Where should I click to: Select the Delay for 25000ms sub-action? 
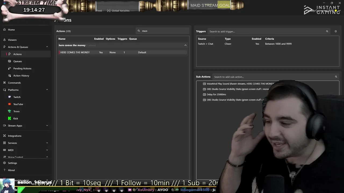216,94
